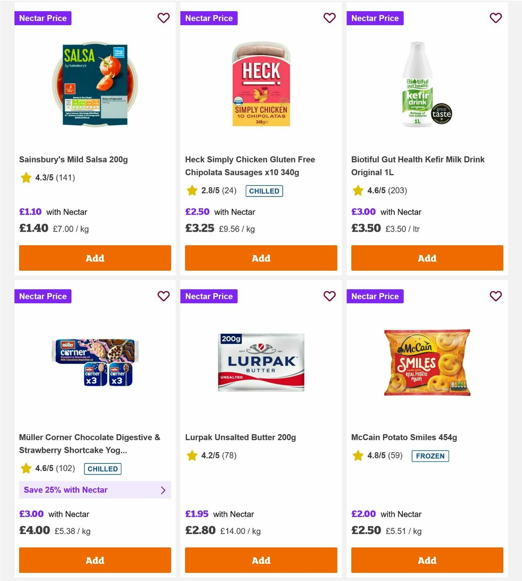Viewport: 522px width, 581px height.
Task: Click the chevron arrow in the Nectar savings banner
Action: pyautogui.click(x=164, y=490)
